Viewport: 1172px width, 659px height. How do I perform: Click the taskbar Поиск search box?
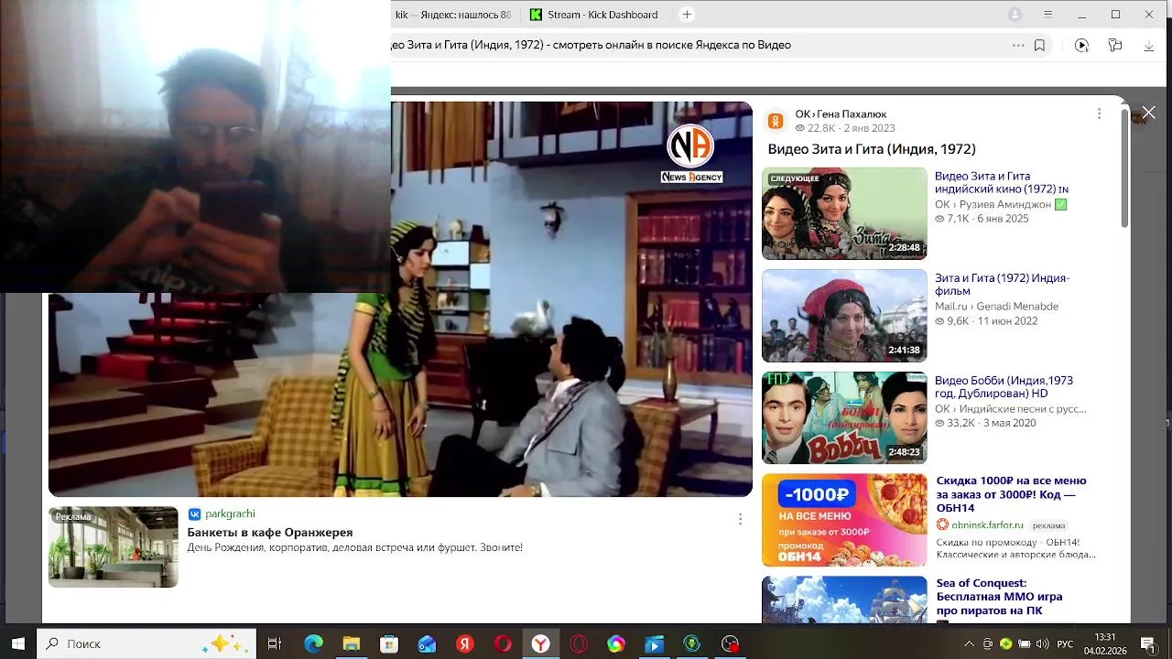[146, 643]
